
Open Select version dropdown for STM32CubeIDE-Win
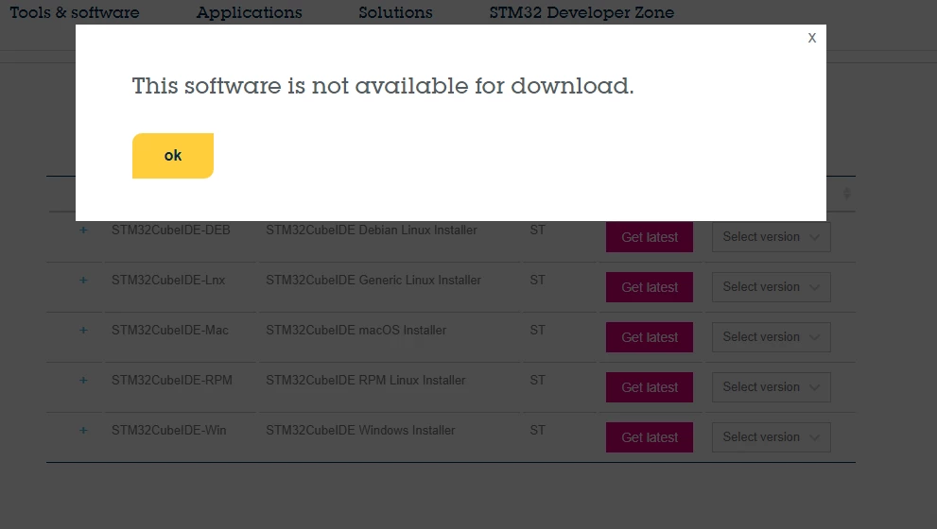(772, 437)
